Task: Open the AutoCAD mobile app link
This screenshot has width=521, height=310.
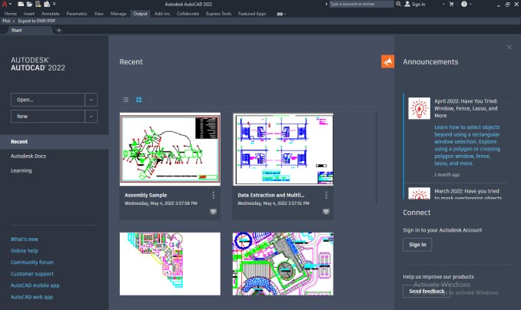Action: tap(35, 285)
